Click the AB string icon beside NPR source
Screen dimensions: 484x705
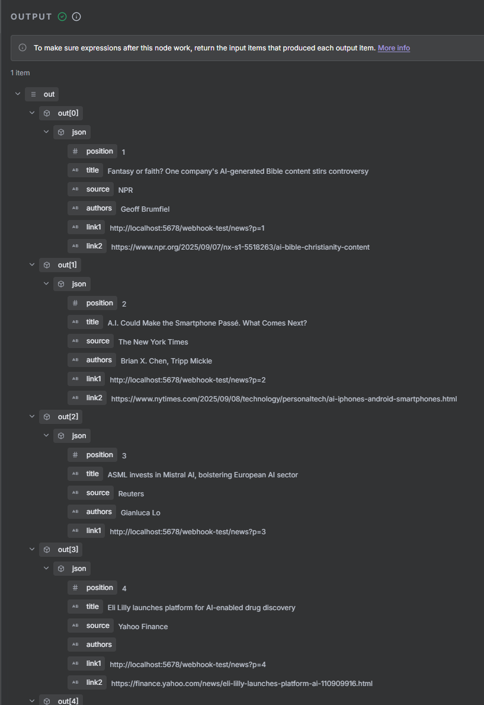click(75, 189)
